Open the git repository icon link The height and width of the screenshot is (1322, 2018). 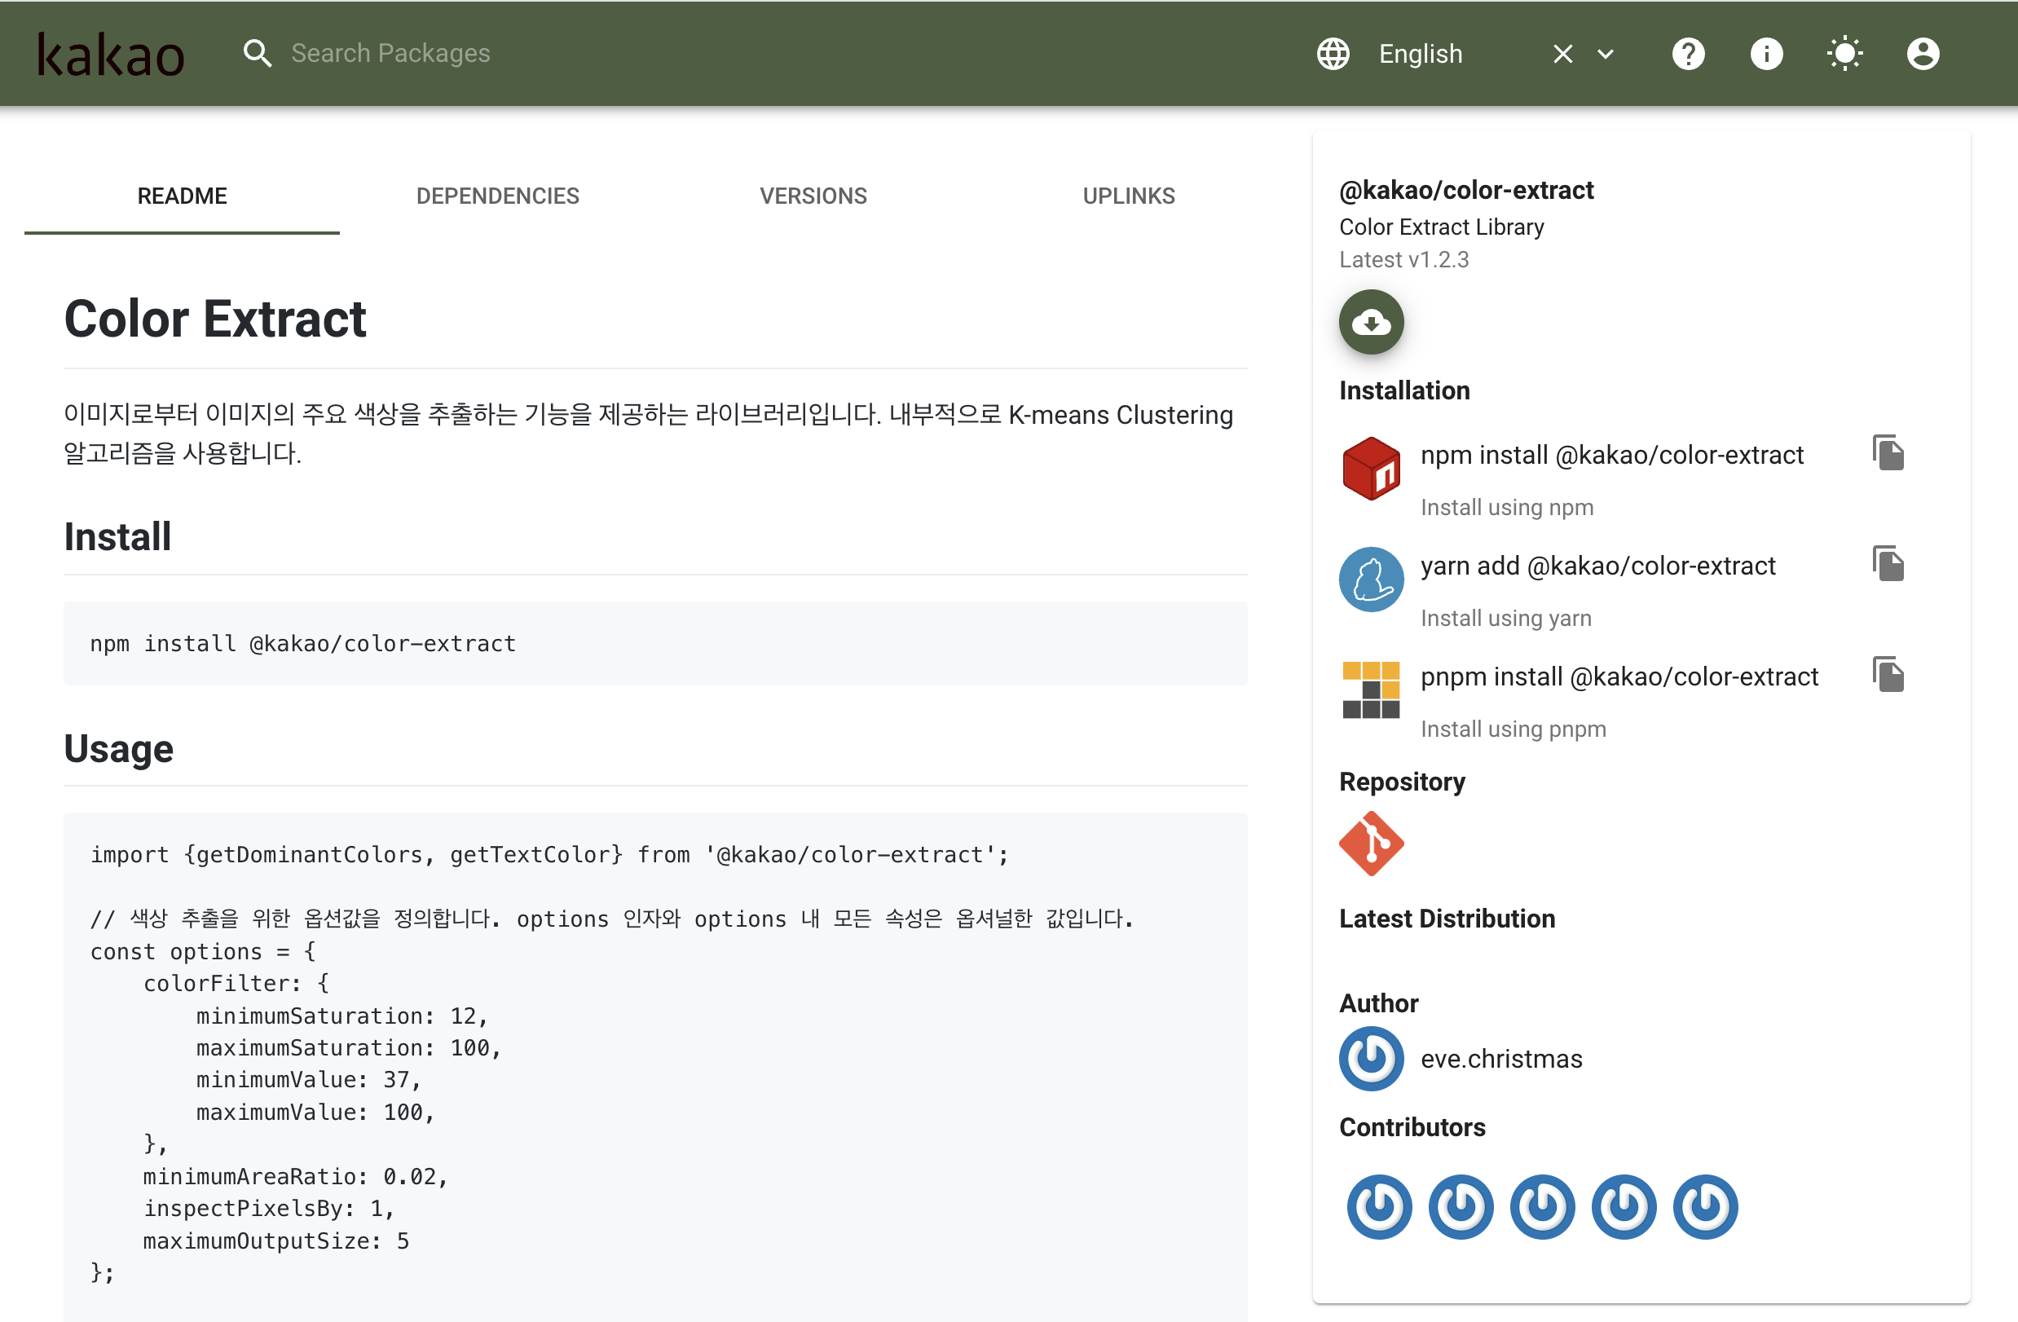pos(1371,844)
